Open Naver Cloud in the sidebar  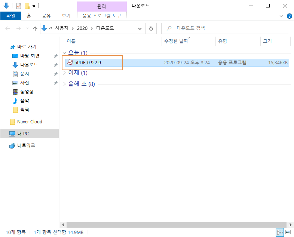pyautogui.click(x=26, y=122)
